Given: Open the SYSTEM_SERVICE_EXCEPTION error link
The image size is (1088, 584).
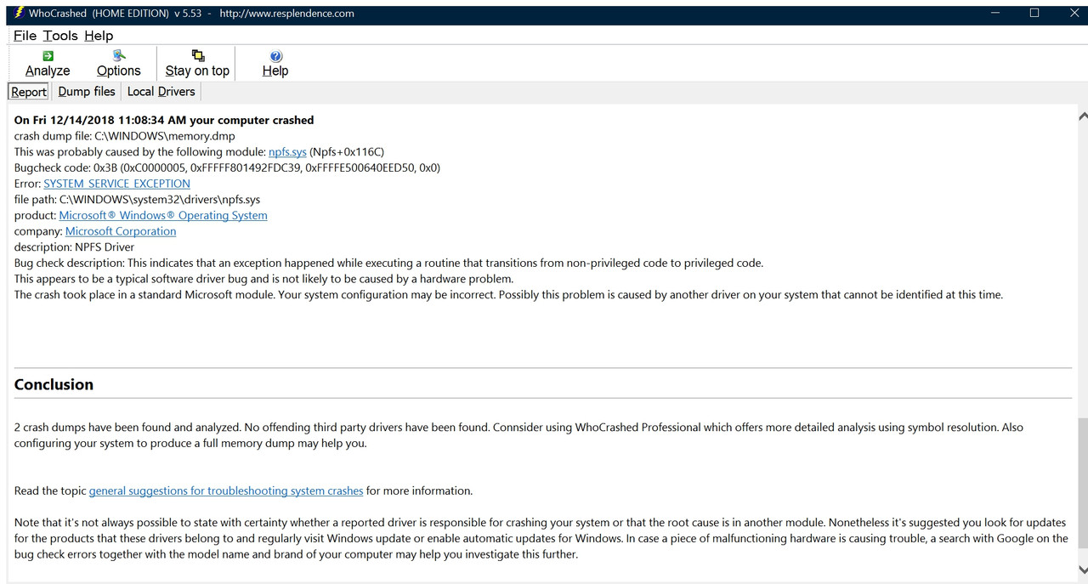Looking at the screenshot, I should click(x=116, y=184).
